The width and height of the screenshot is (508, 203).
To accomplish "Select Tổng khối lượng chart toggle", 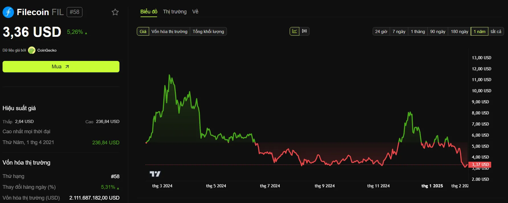I will (x=208, y=31).
